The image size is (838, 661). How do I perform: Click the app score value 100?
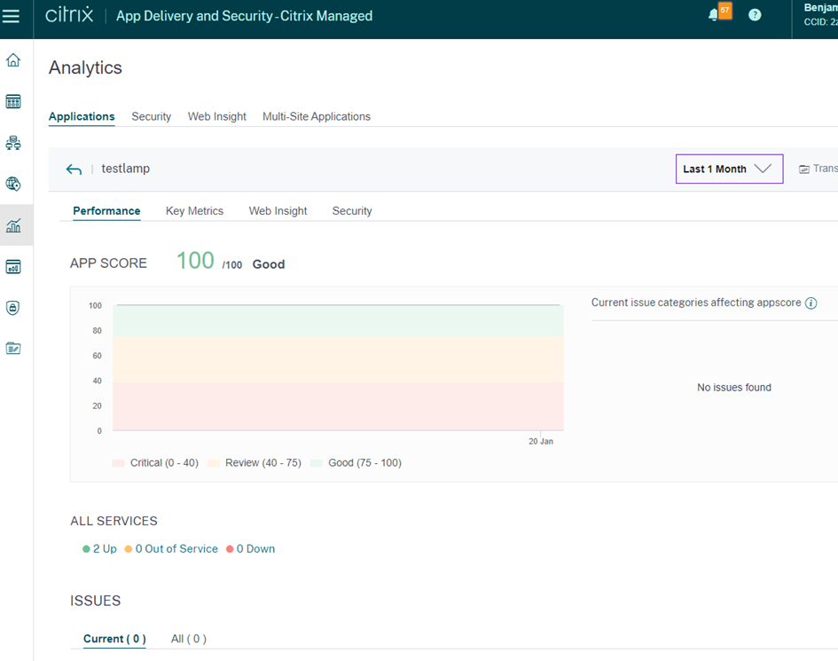[x=195, y=261]
